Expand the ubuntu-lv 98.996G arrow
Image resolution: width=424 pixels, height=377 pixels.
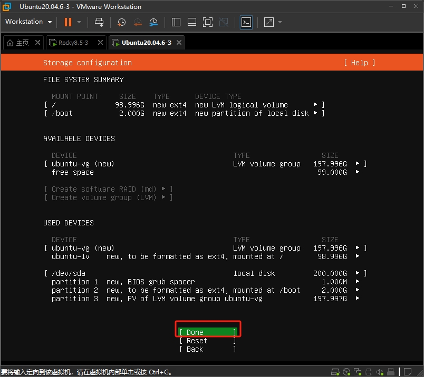click(x=358, y=256)
